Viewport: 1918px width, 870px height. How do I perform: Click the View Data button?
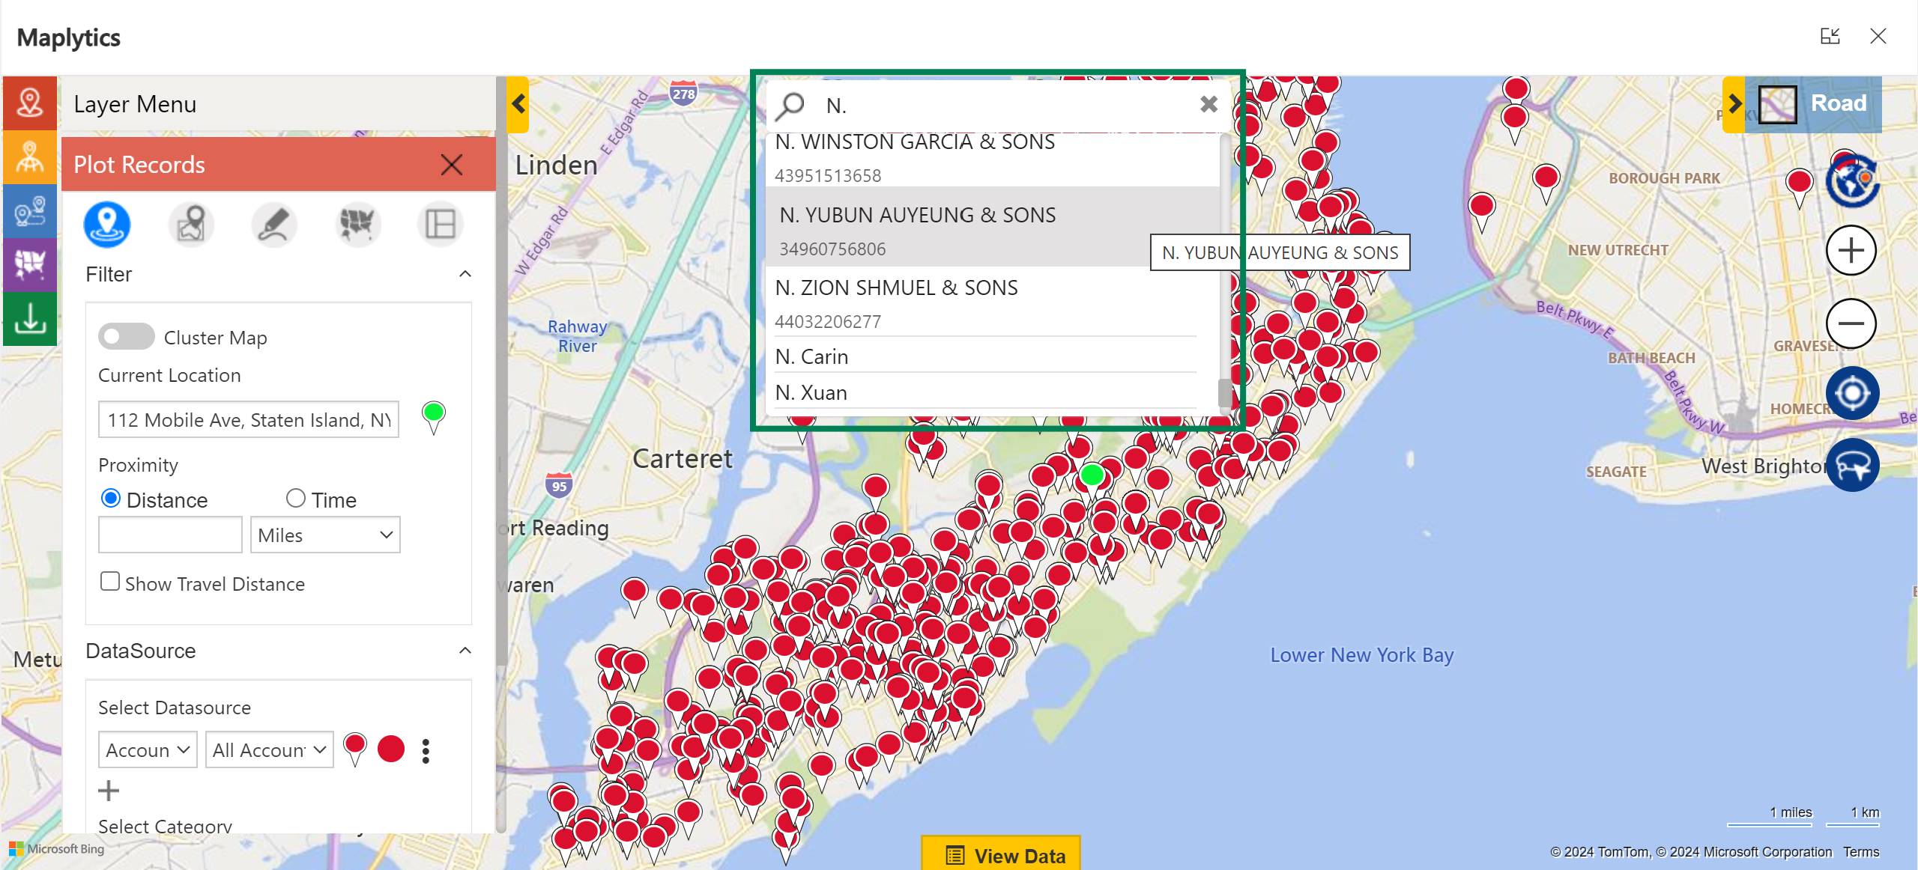click(x=1001, y=854)
